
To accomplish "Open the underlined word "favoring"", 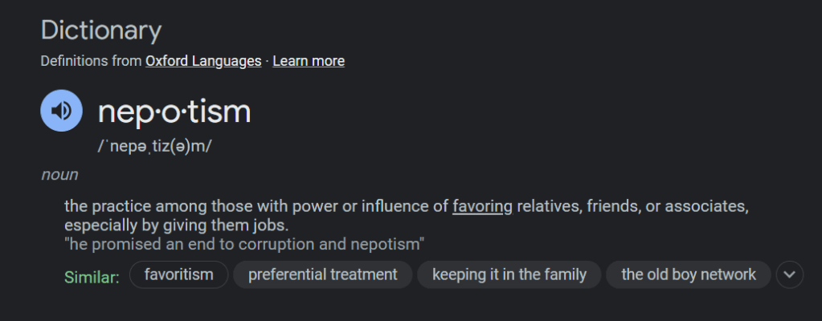I will point(482,206).
